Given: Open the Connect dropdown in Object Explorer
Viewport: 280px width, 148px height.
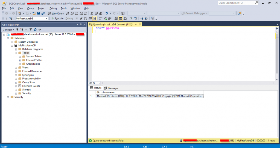Looking at the screenshot, I should 8,29.
